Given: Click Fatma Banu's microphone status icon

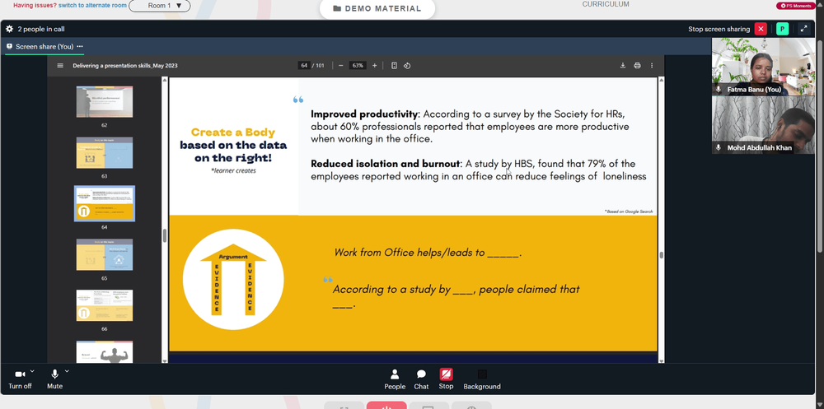Looking at the screenshot, I should tap(719, 90).
